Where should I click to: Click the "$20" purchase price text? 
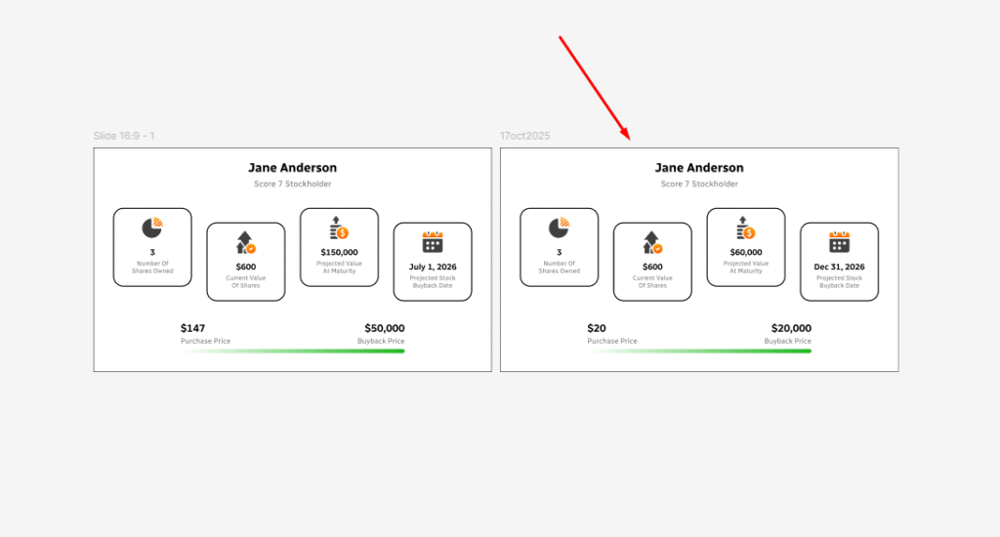tap(597, 329)
